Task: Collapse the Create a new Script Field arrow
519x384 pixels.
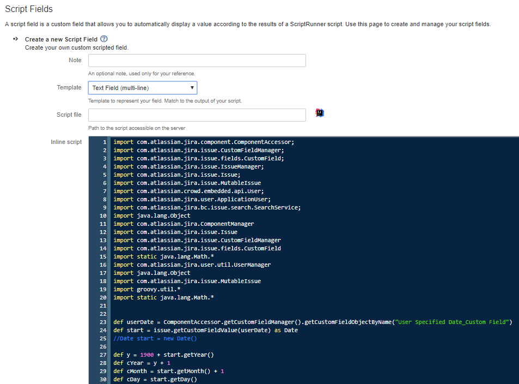Action: (16, 39)
